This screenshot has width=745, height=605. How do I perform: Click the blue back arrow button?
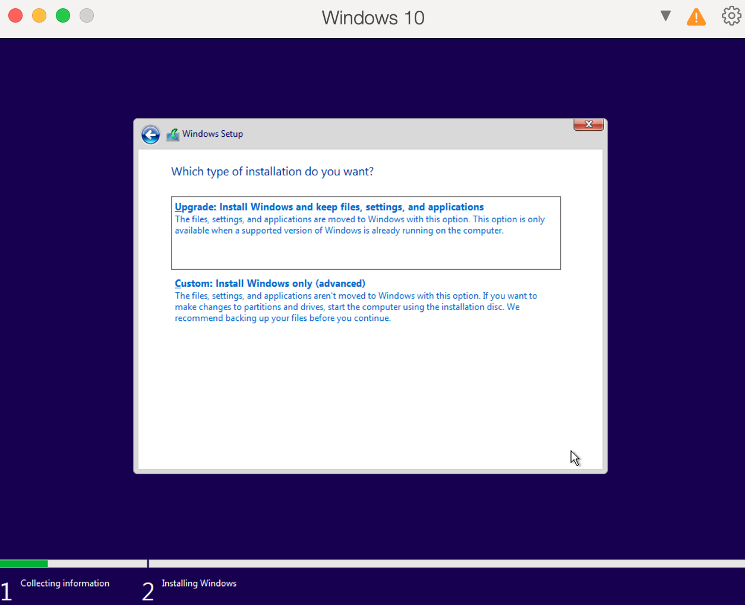(150, 135)
